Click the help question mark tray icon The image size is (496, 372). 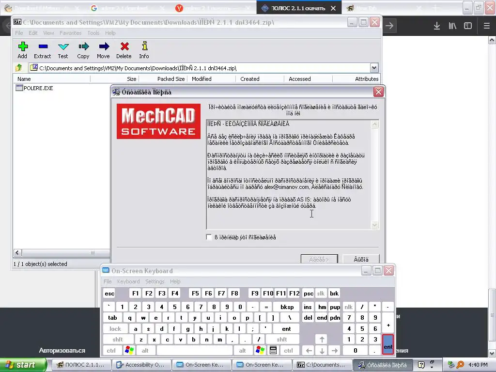coord(421,365)
